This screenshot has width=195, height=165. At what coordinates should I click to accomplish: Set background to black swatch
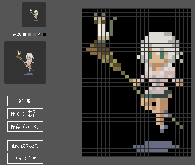[44, 34]
